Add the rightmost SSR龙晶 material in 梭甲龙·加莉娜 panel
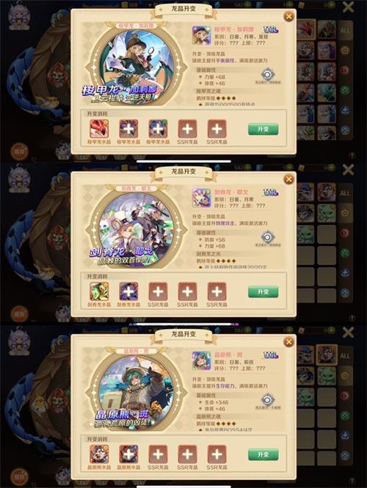This screenshot has height=488, width=367. (217, 128)
